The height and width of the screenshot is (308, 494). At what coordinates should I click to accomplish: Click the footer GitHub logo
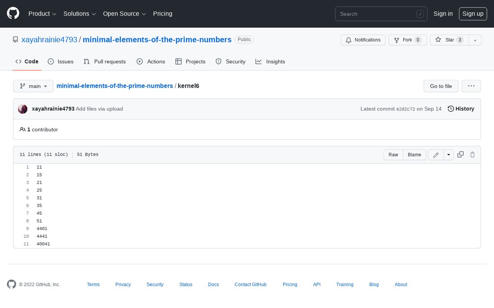point(12,284)
